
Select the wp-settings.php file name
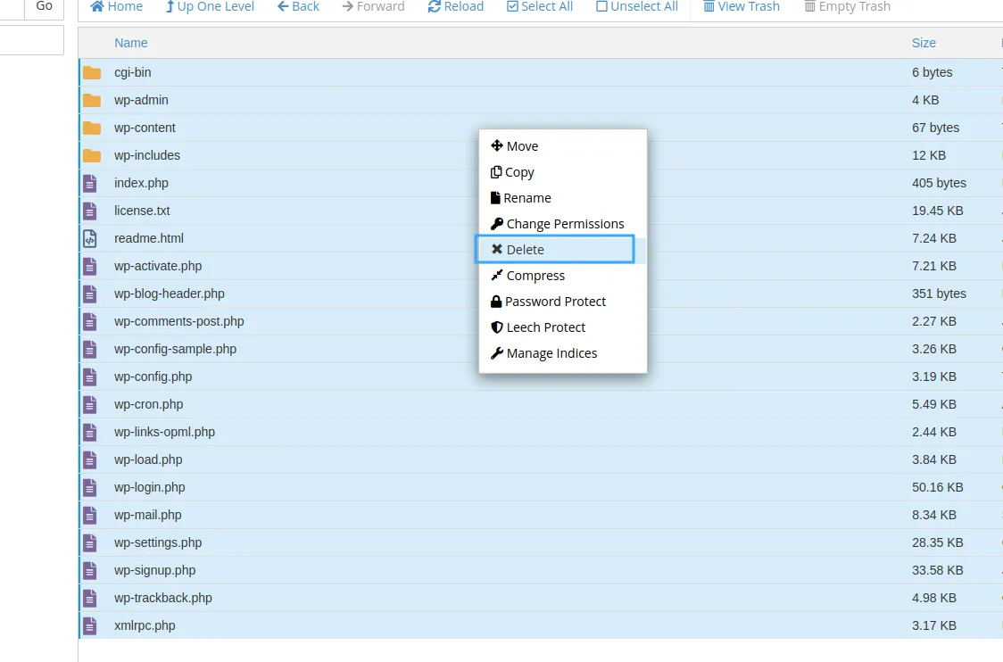coord(158,542)
